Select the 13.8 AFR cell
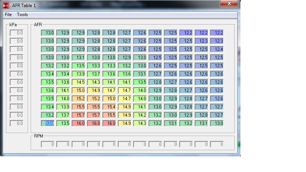Screen dimensions: 306x172 pos(63,82)
